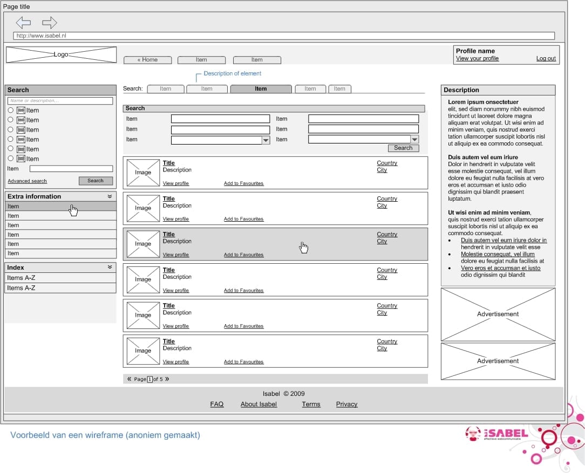The image size is (585, 473).
Task: Open the Privacy footer link
Action: (346, 404)
